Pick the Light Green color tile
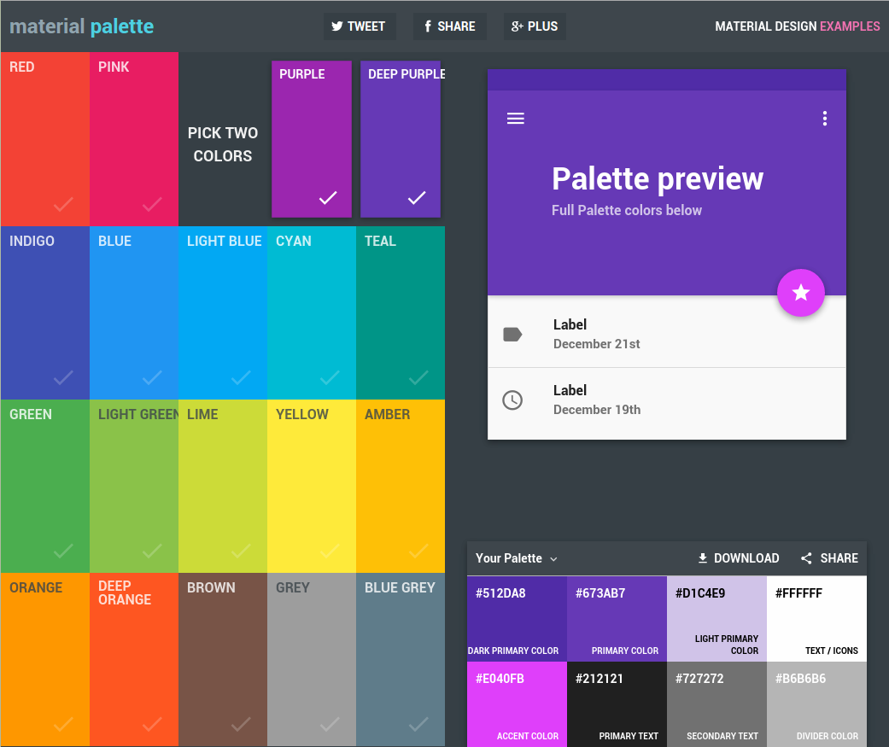 [x=134, y=487]
